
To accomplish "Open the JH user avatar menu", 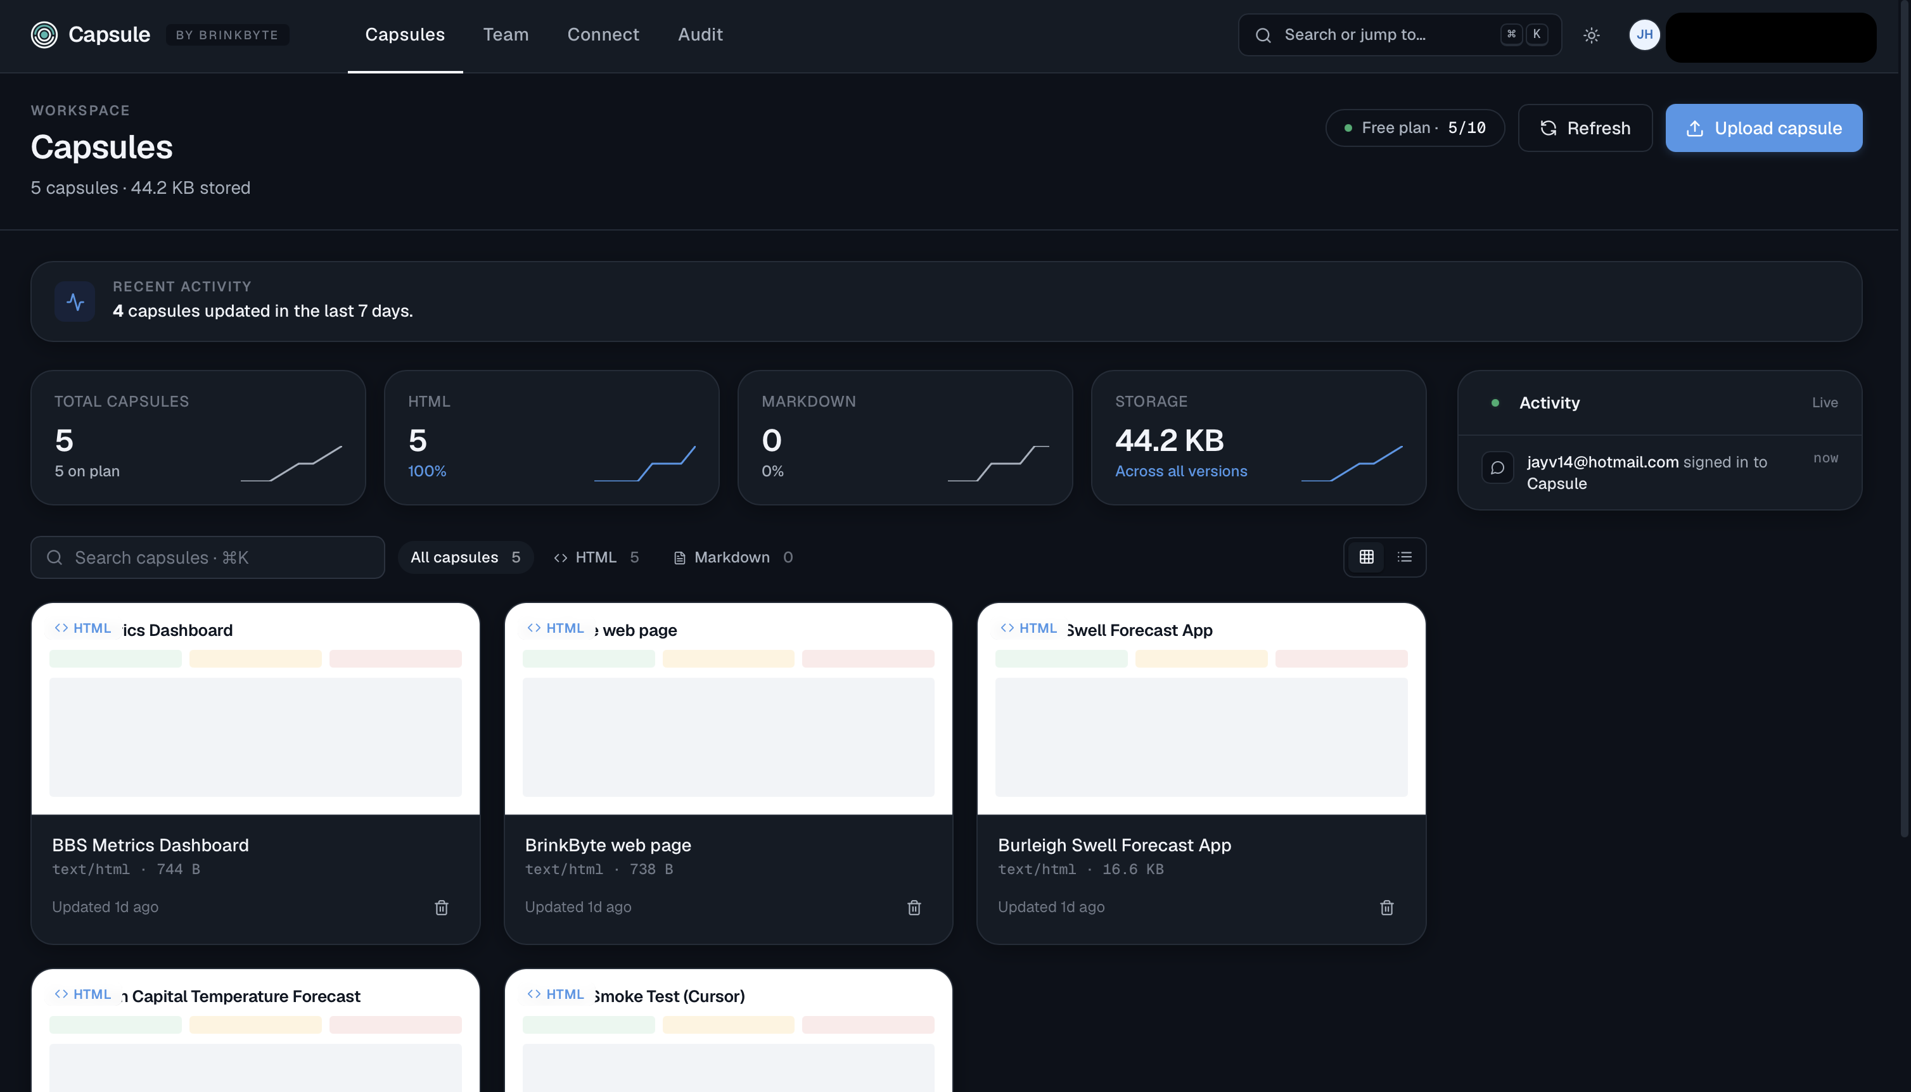I will 1644,34.
